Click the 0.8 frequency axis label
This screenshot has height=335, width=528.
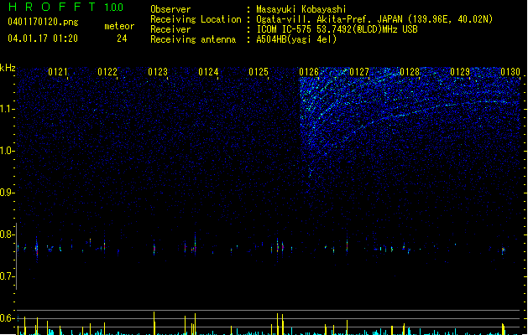point(7,234)
